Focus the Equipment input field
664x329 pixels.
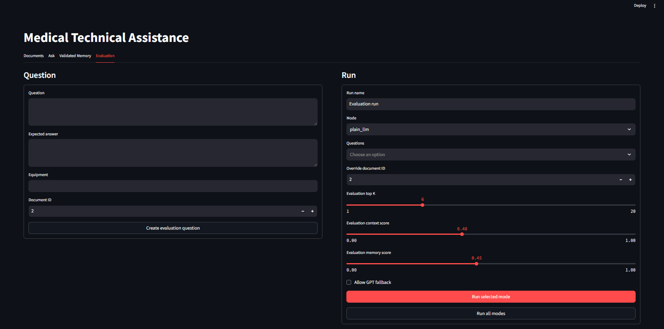[x=173, y=186]
